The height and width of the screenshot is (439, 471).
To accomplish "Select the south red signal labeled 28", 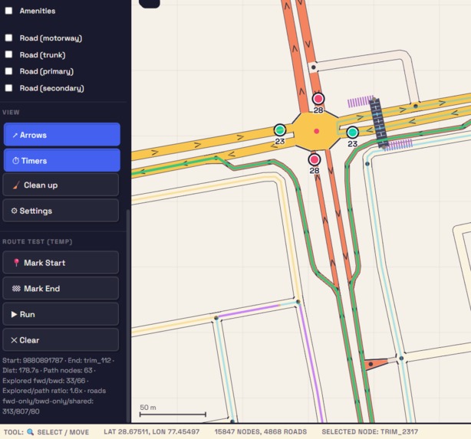I will coord(315,159).
